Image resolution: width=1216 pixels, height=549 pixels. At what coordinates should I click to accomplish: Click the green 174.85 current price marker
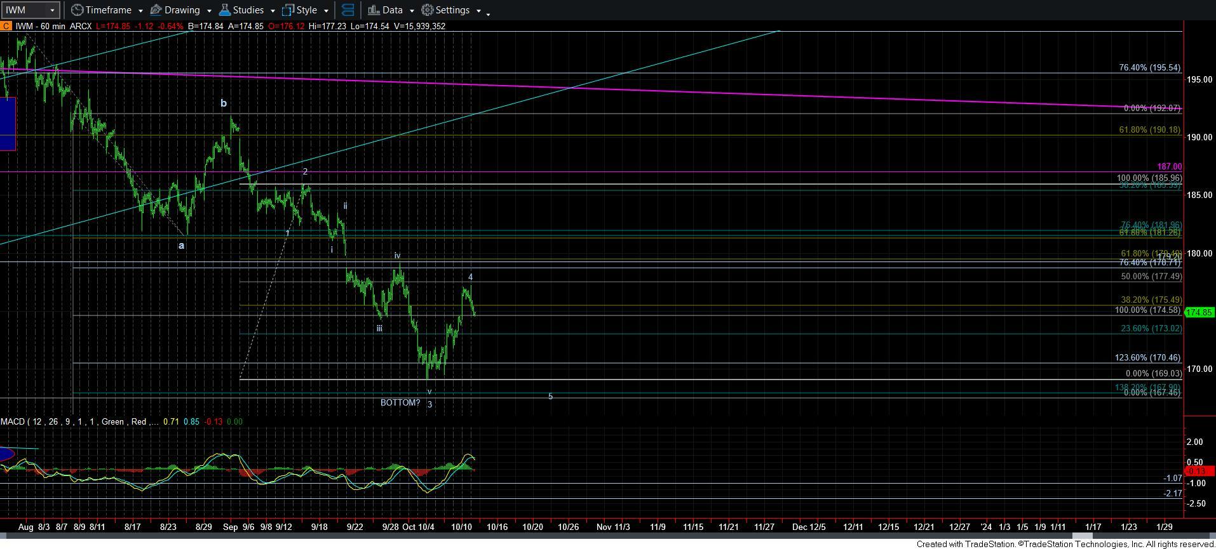tap(1199, 312)
